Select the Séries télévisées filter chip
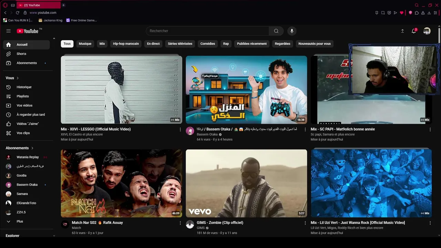Screen dimensions: 441x248 coord(180,44)
